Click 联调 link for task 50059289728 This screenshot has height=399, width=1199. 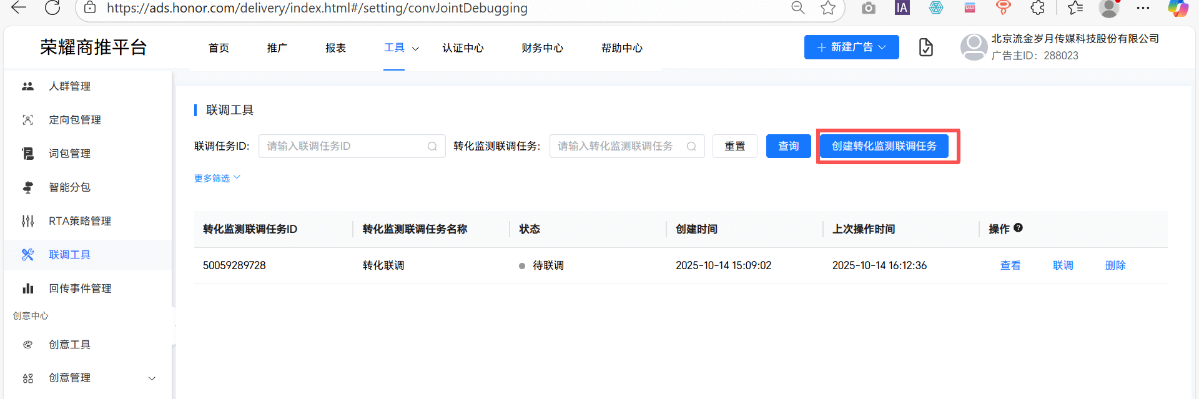tap(1062, 265)
